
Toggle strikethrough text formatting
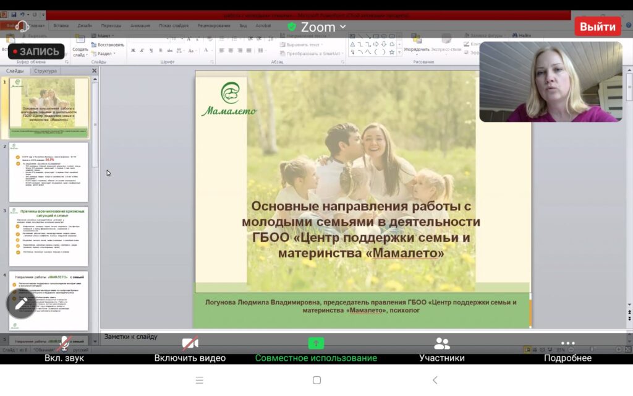(169, 51)
